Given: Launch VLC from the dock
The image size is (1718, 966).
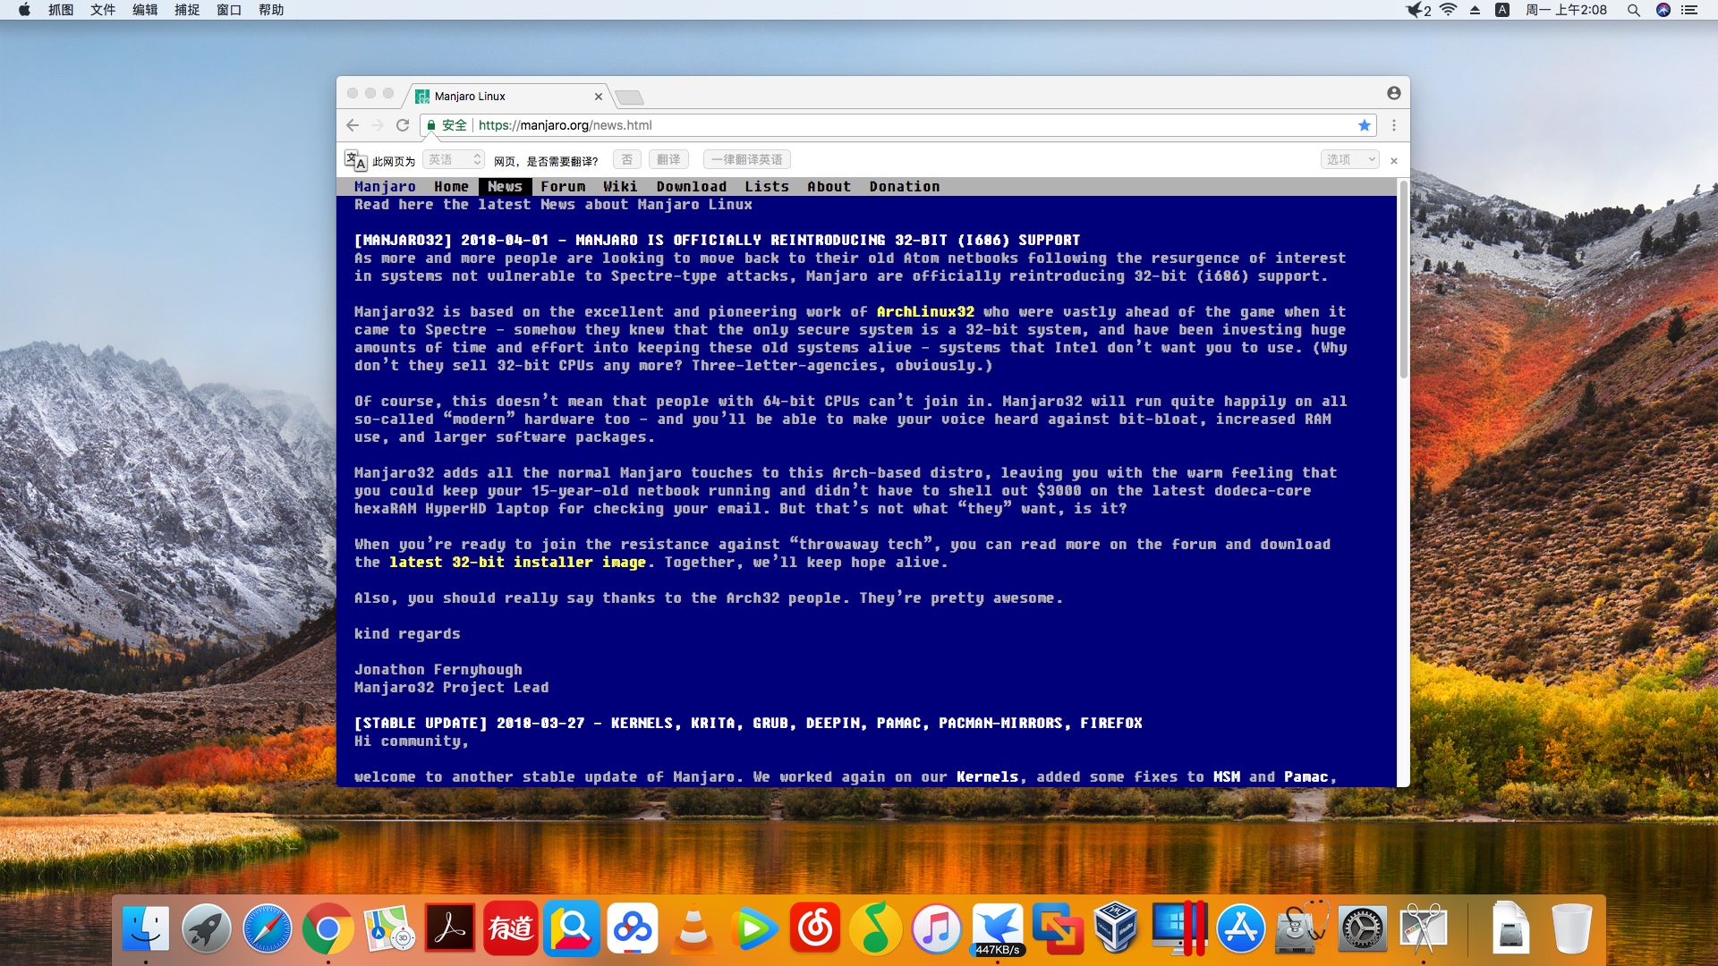Looking at the screenshot, I should point(693,928).
